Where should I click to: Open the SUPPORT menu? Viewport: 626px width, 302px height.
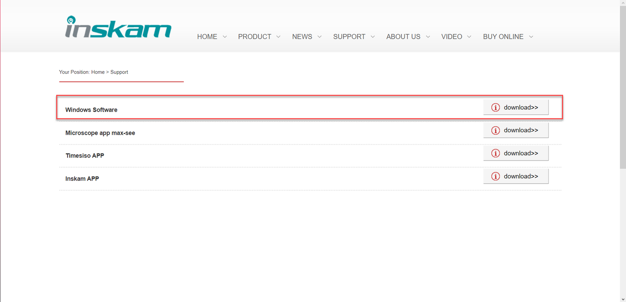(x=349, y=37)
